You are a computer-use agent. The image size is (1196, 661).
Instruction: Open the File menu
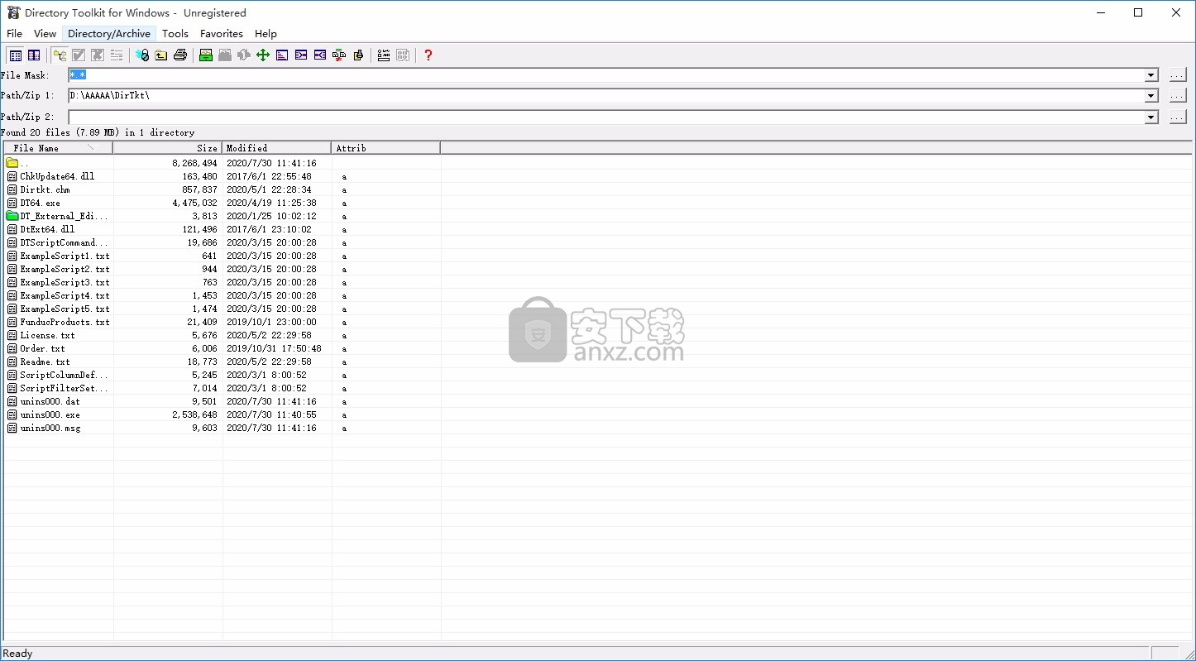pyautogui.click(x=14, y=34)
